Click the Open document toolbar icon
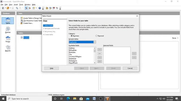181x101 pixels. tap(8, 8)
